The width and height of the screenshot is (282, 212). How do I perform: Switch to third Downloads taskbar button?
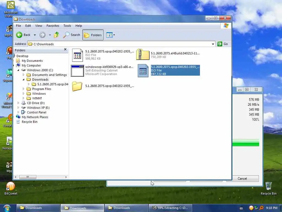click(x=126, y=208)
